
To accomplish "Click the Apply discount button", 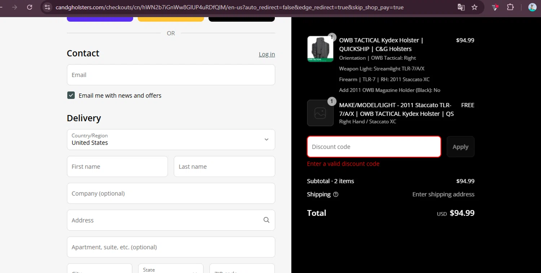I will pos(461,147).
